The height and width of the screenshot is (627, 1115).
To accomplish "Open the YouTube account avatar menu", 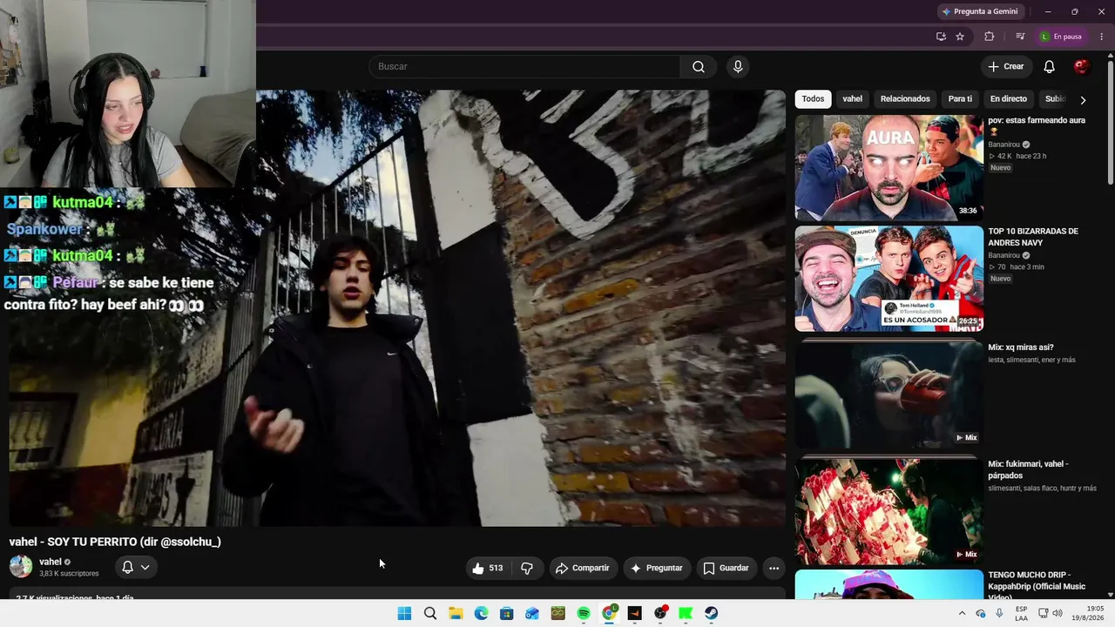I will click(1082, 67).
